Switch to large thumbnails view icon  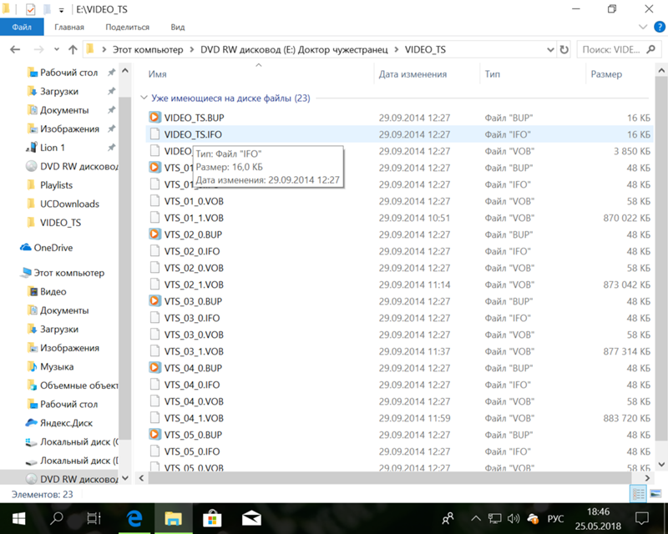655,494
